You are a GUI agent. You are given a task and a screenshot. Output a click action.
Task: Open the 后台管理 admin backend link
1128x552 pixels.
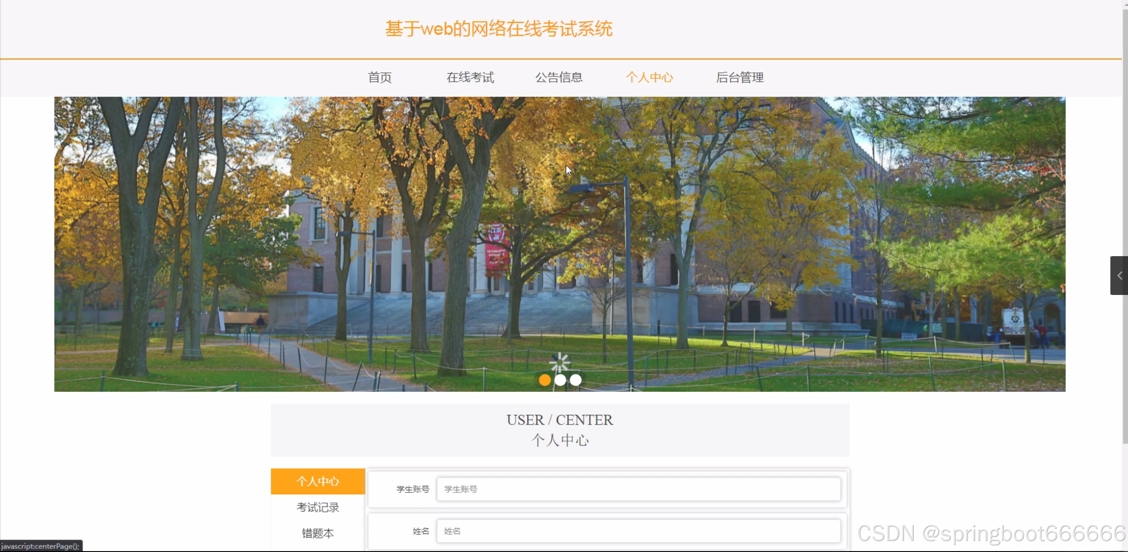tap(740, 78)
